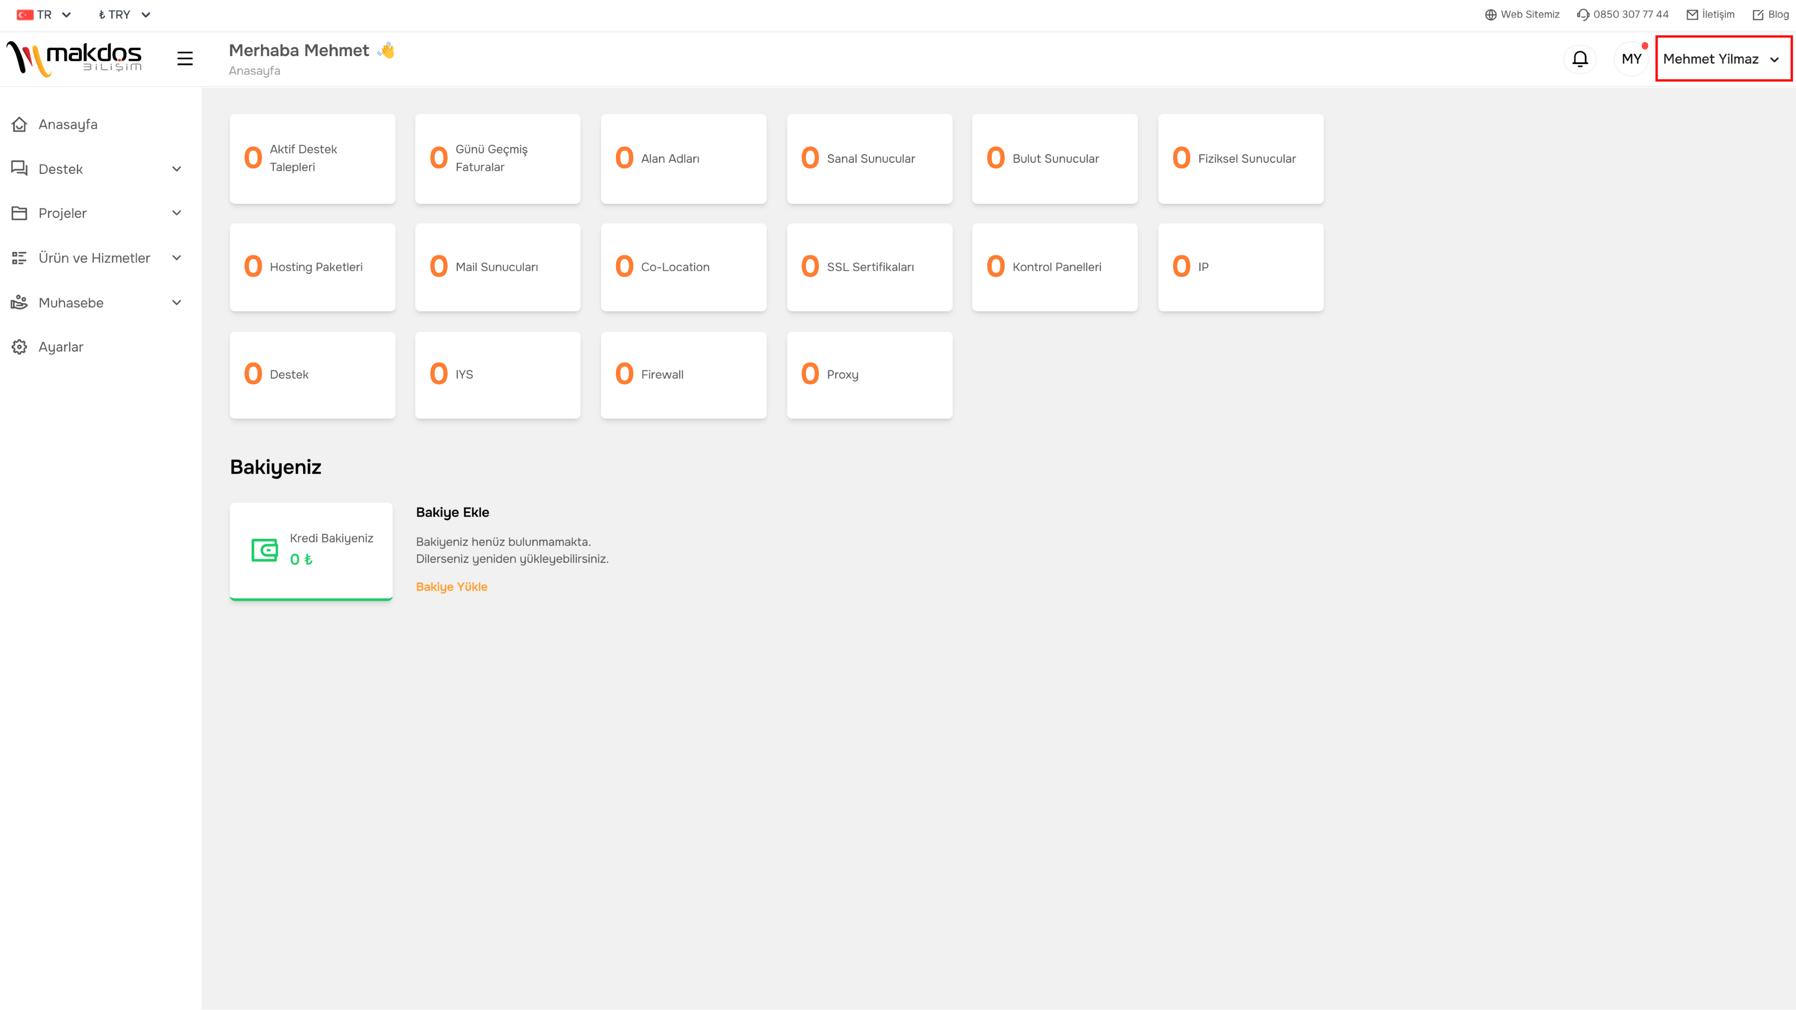The width and height of the screenshot is (1796, 1010).
Task: Click the Makdos Bilişim logo
Action: click(75, 58)
